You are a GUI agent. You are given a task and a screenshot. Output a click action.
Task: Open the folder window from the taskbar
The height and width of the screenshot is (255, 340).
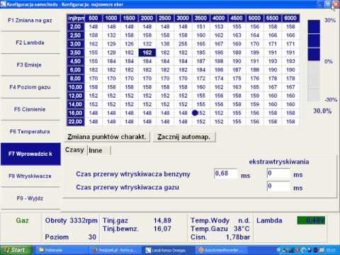click(62, 250)
